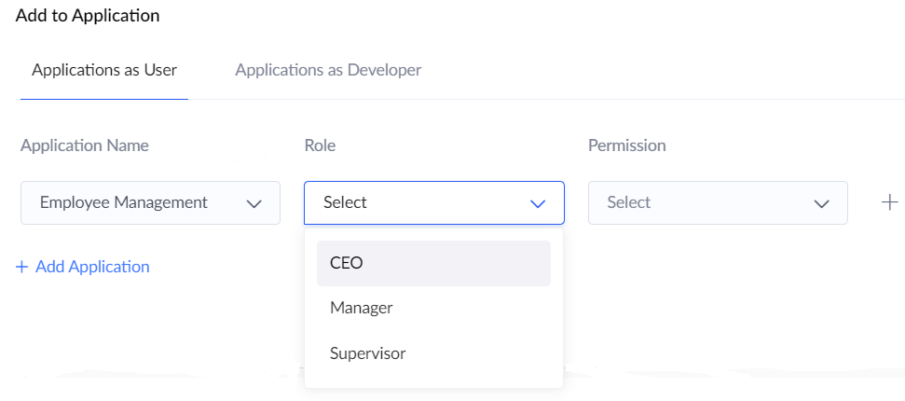Viewport: 905px width, 401px height.
Task: Click the Permission column label
Action: 626,145
